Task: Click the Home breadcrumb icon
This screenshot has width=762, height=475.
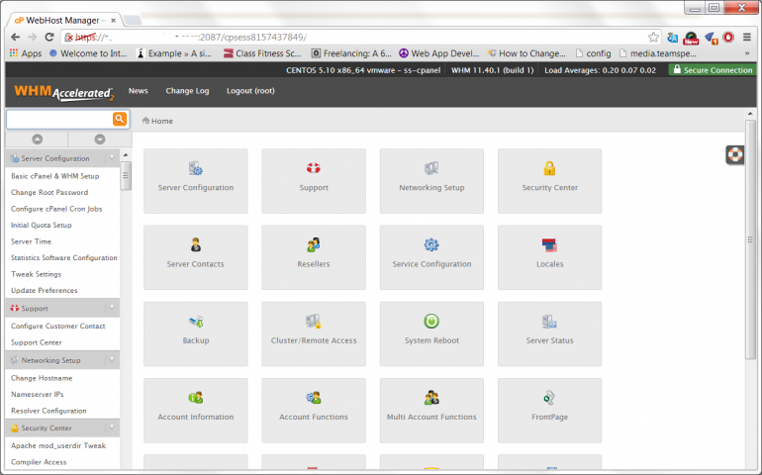Action: (145, 121)
